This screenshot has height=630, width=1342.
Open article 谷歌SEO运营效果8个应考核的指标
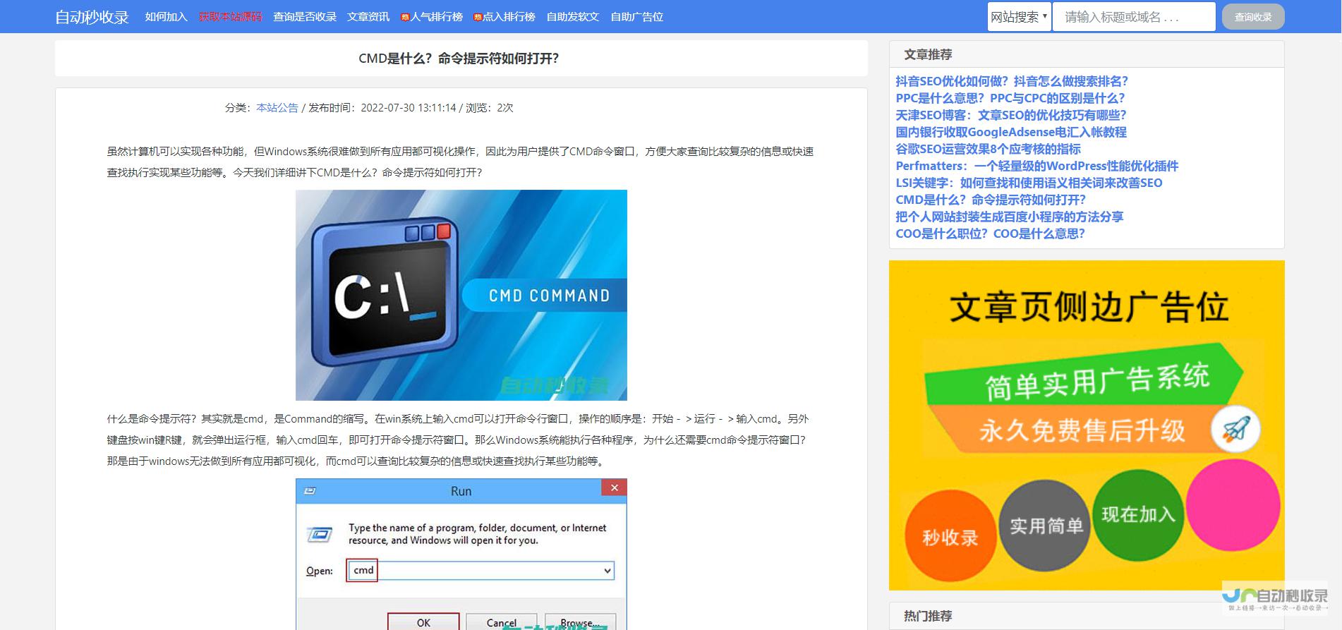[989, 149]
